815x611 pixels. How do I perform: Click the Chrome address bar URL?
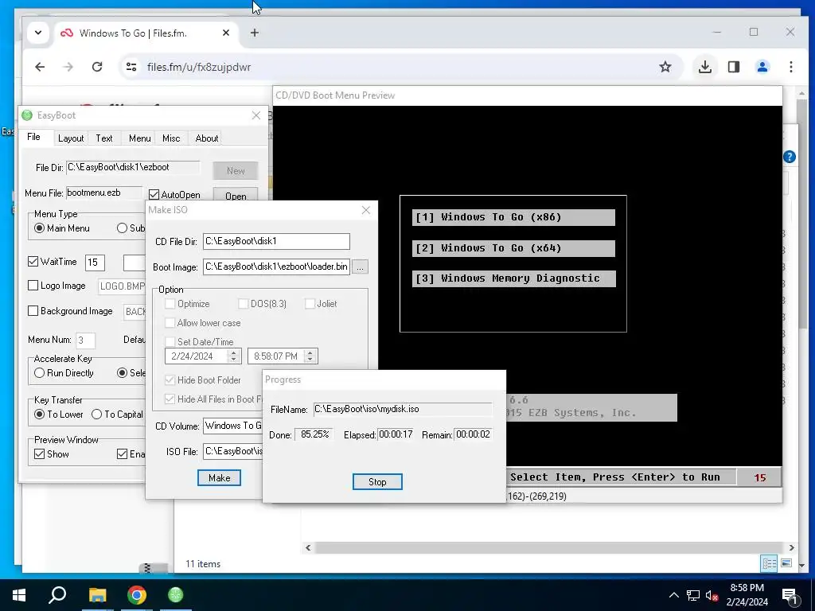click(x=199, y=67)
